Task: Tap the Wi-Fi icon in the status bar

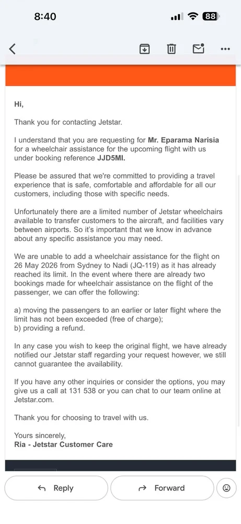Action: [193, 16]
